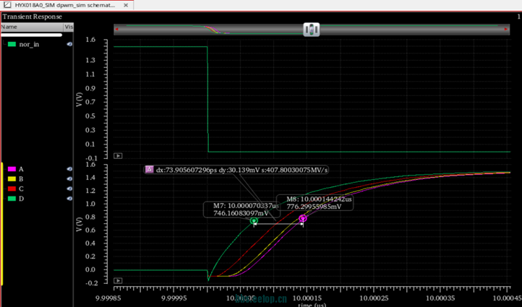
Task: Click green color swatch of nor_in
Action: coord(12,44)
